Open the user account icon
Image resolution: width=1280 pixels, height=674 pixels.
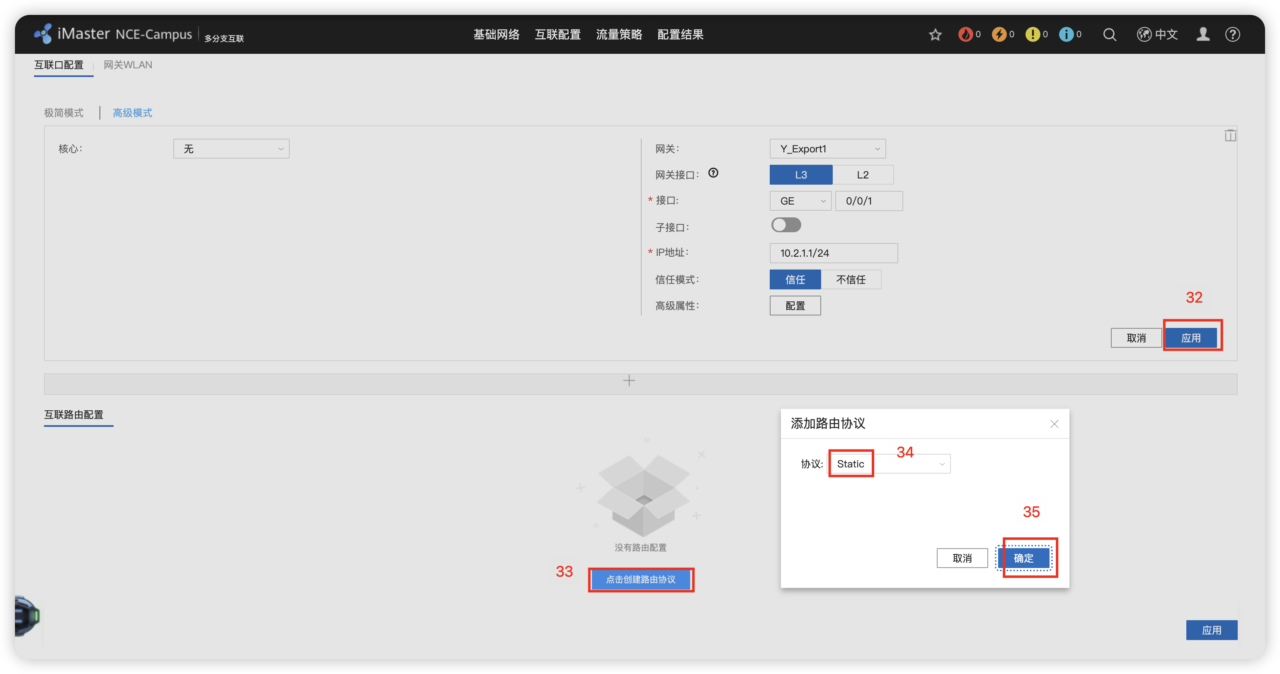1203,34
